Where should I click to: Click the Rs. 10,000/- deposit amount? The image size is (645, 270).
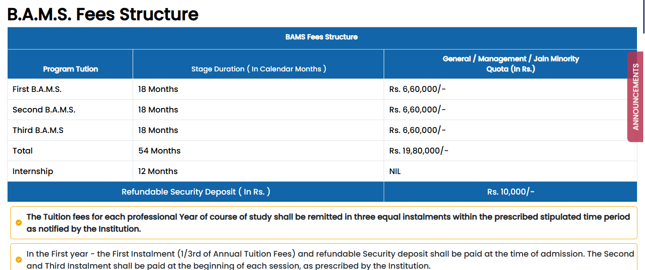(x=511, y=192)
